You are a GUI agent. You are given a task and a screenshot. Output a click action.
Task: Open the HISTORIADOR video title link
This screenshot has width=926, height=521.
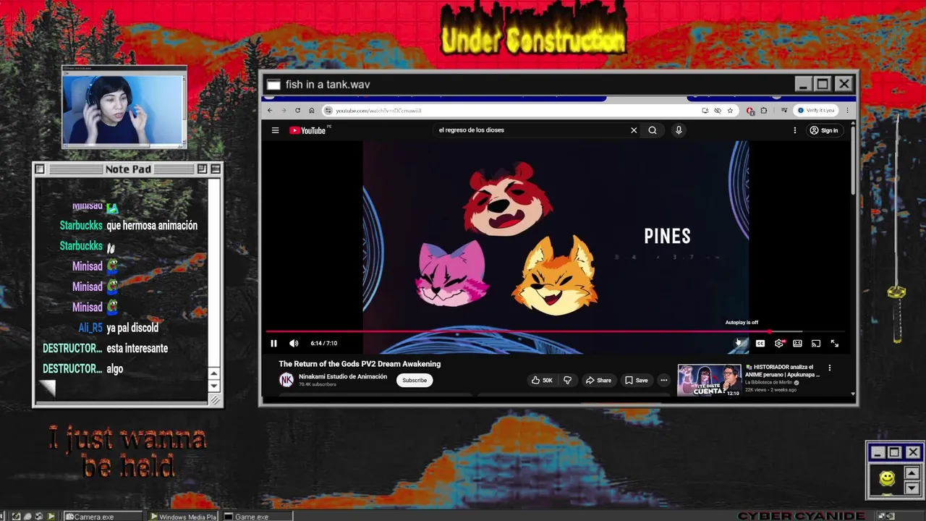pyautogui.click(x=783, y=370)
